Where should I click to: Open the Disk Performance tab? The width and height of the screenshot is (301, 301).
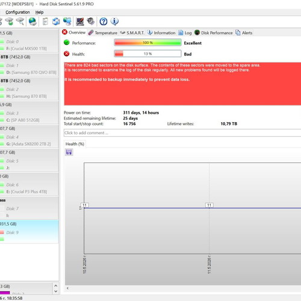click(214, 33)
